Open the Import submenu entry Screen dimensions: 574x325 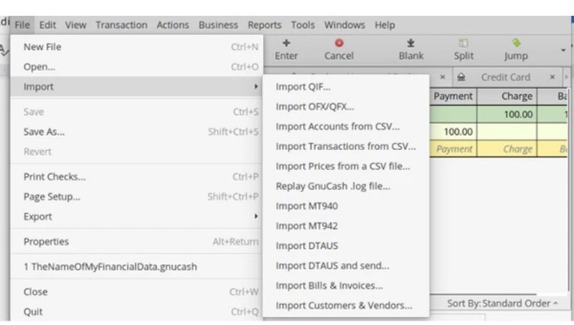[136, 87]
